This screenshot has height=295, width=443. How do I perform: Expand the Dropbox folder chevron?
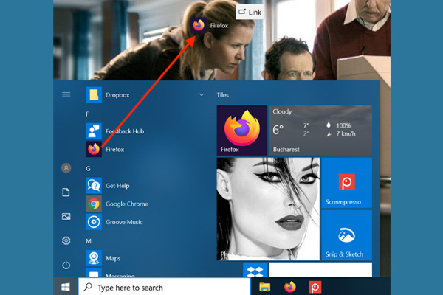(202, 95)
